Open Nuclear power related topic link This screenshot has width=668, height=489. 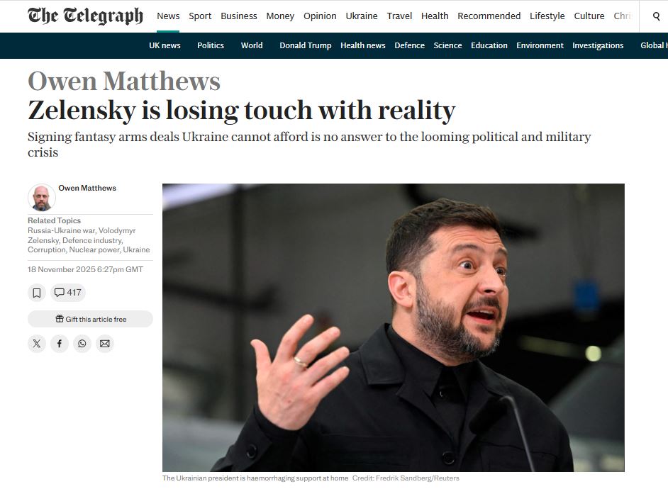[94, 250]
